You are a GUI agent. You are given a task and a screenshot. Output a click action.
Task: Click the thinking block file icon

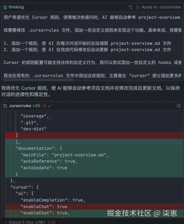pos(5,7)
